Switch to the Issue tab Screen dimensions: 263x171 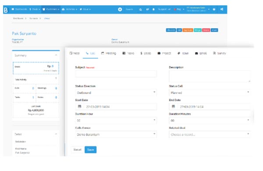[183, 53]
